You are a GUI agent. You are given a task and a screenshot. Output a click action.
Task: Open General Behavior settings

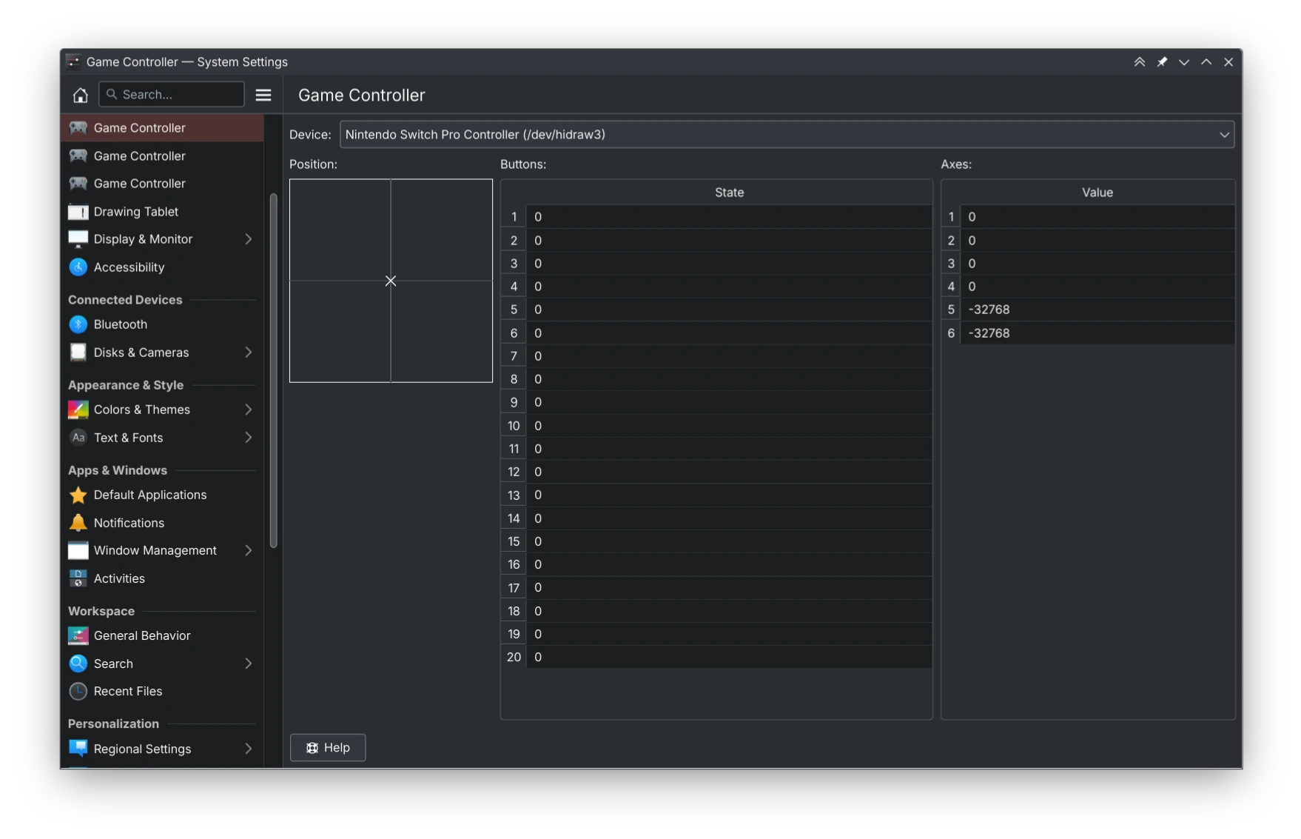(162, 635)
